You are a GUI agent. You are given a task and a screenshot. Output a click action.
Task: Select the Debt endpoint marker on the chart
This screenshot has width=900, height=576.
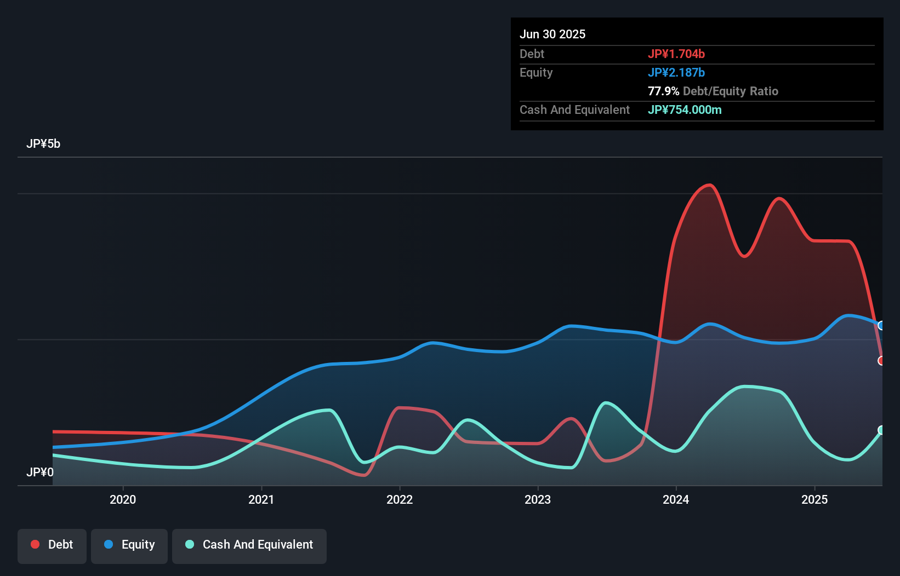click(x=880, y=360)
